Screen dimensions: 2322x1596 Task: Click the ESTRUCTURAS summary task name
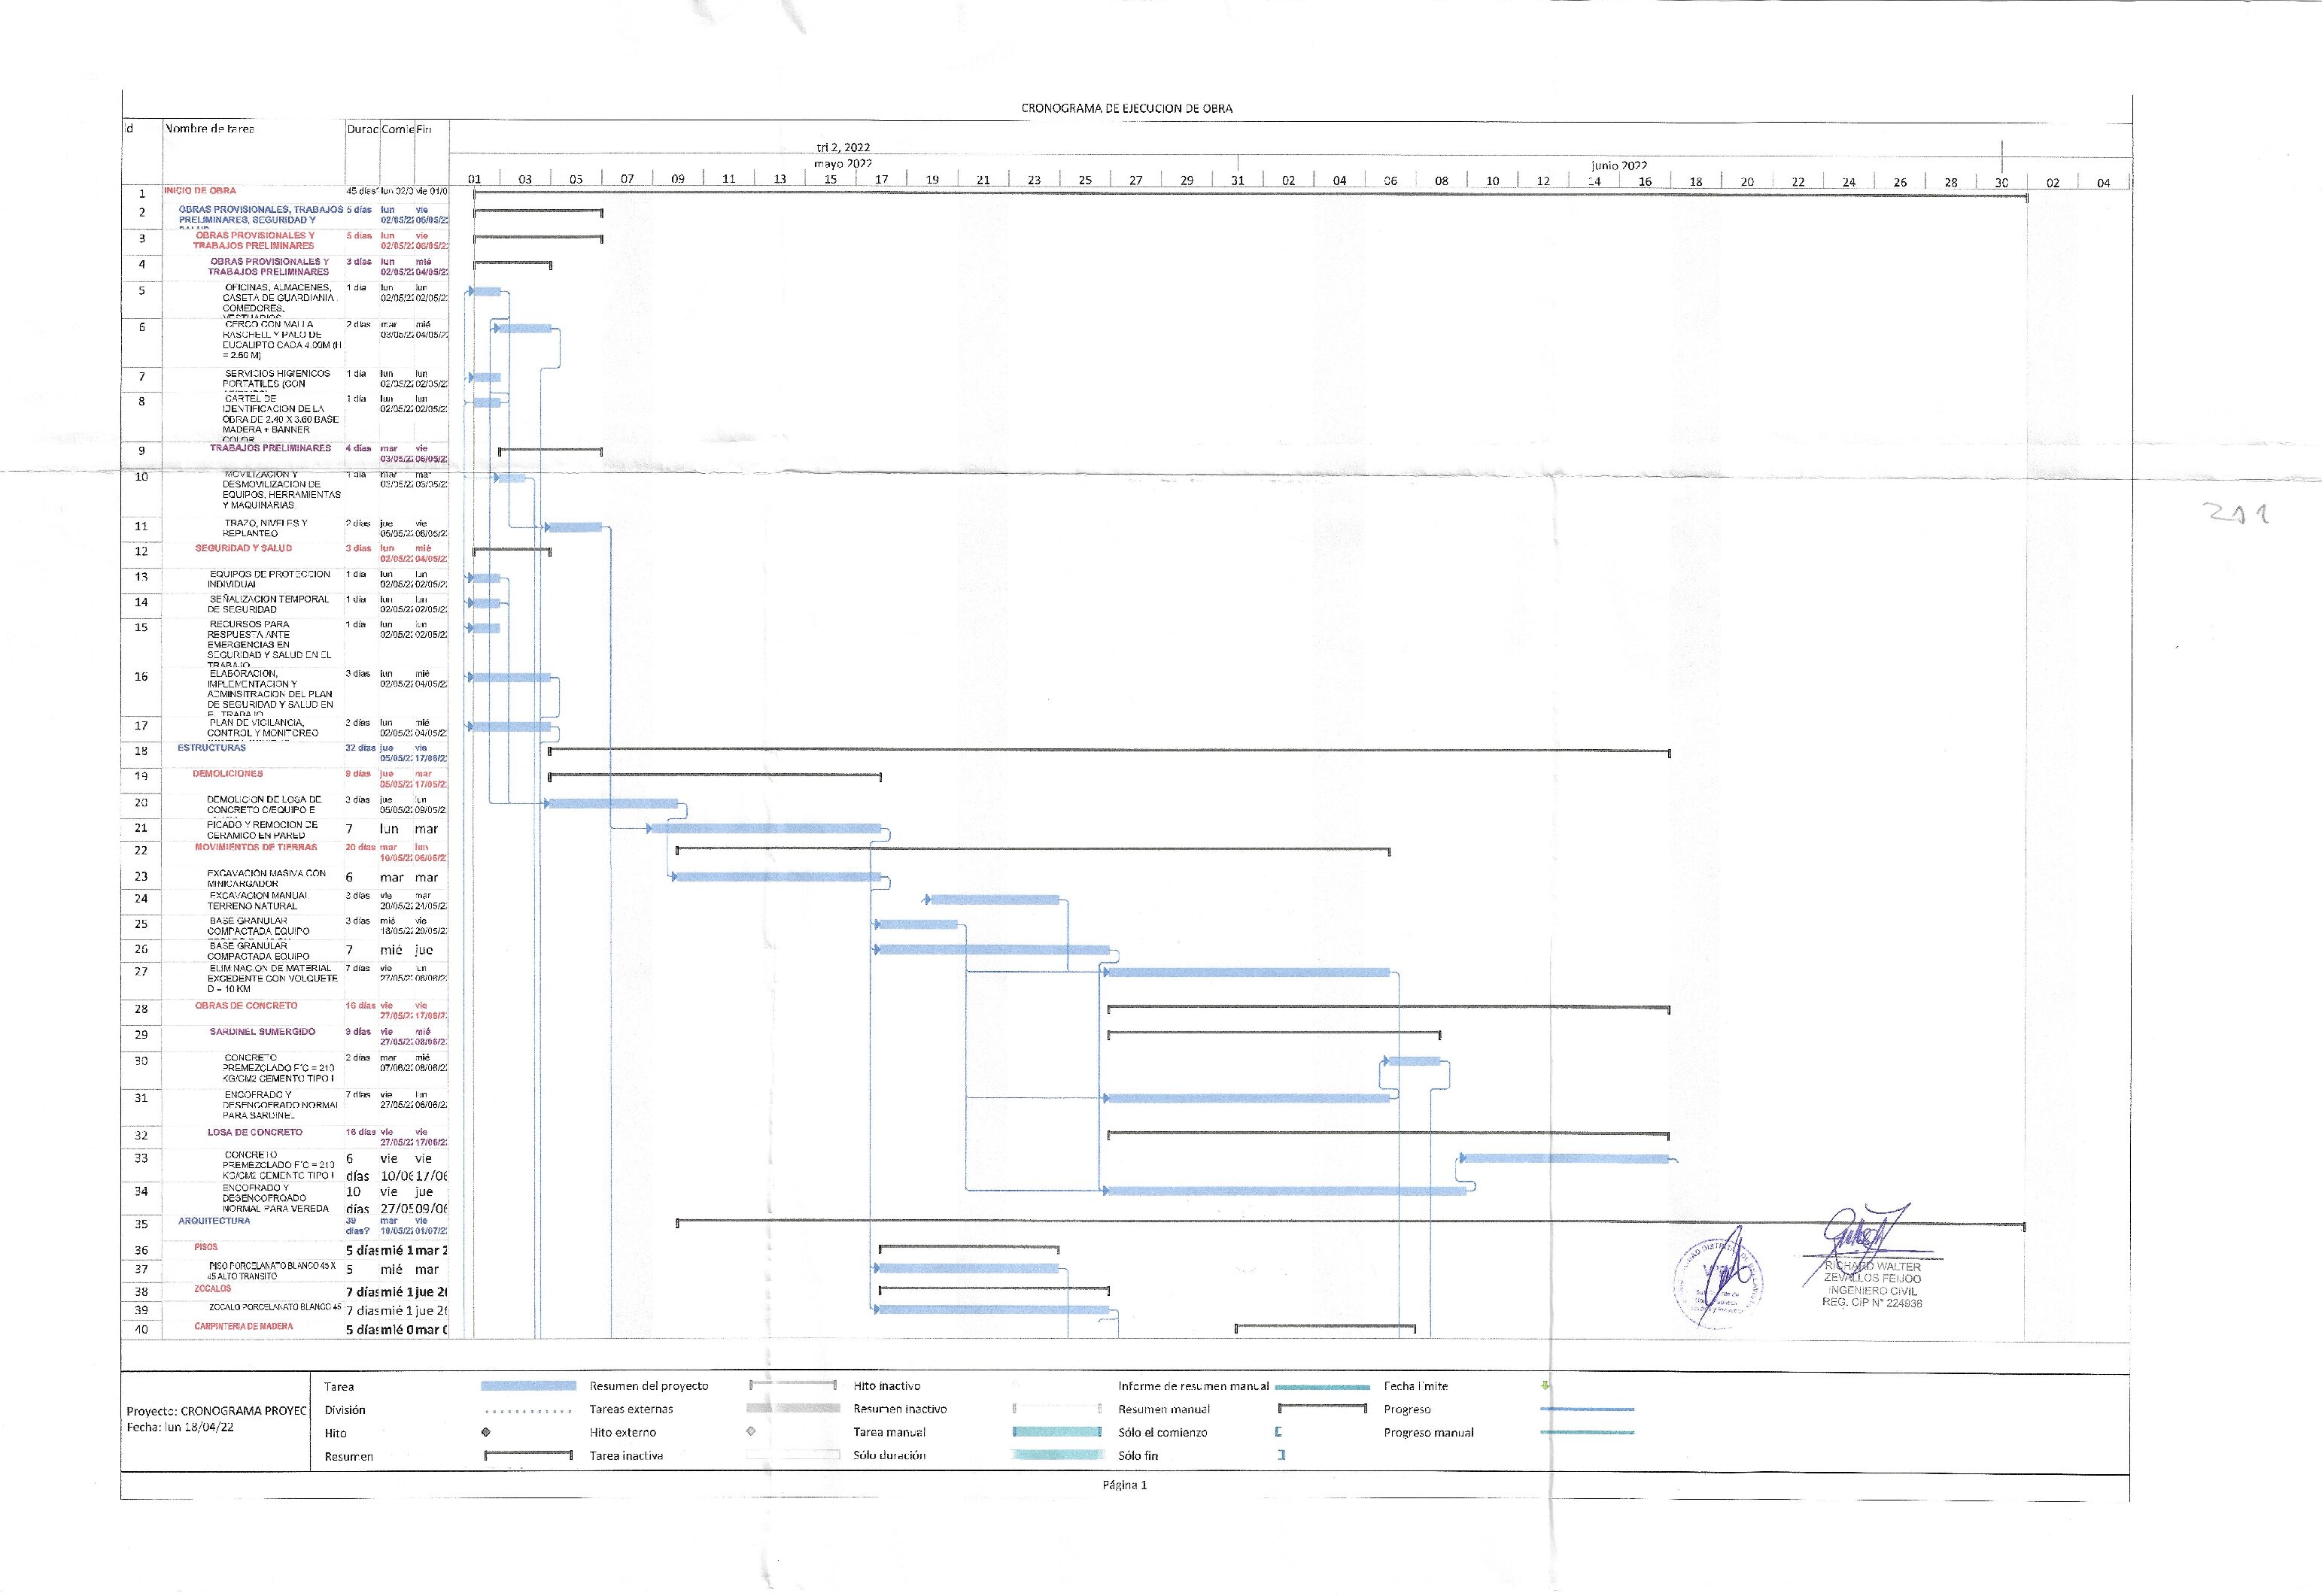click(211, 748)
